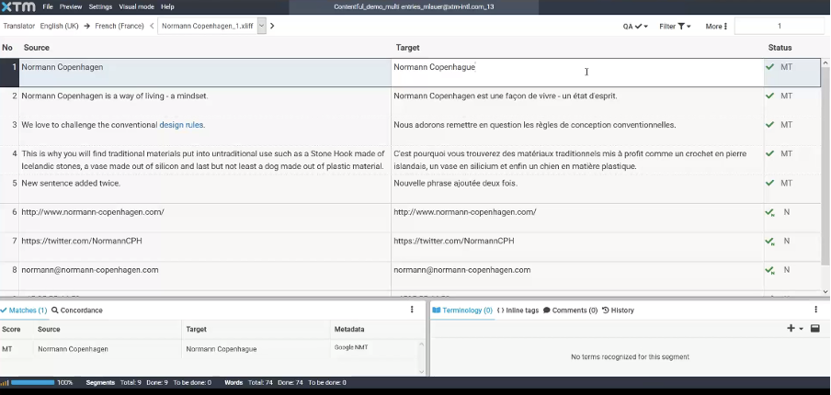Click 'Words' statistics in status bar
Viewport: 831px width, 395px height.
285,382
